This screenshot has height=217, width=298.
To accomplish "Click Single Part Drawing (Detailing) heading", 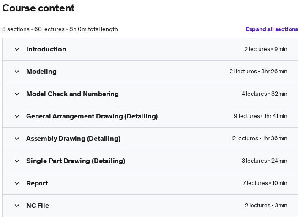I will pos(76,161).
